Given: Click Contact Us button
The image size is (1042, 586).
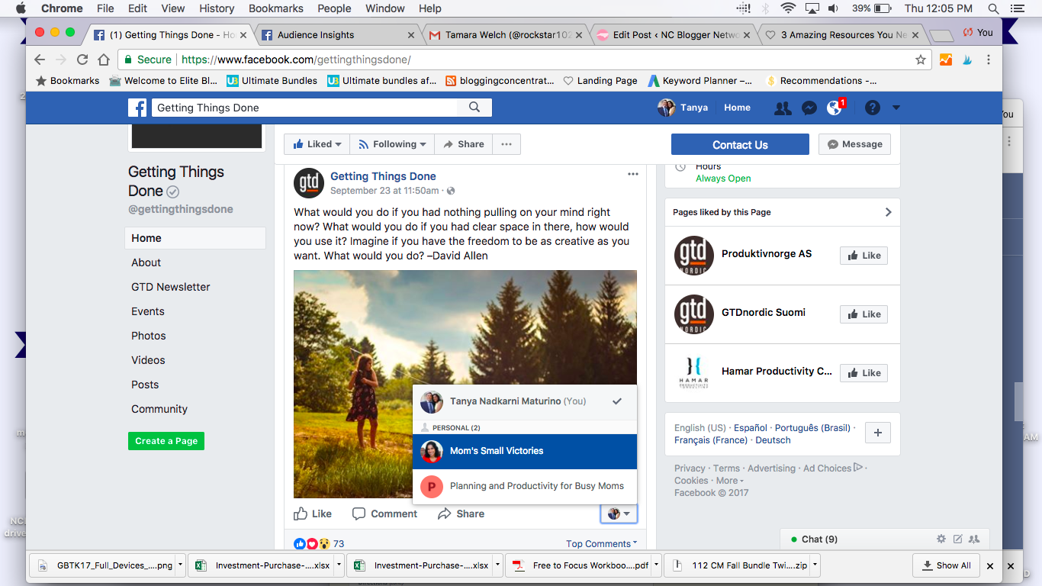Looking at the screenshot, I should (740, 144).
